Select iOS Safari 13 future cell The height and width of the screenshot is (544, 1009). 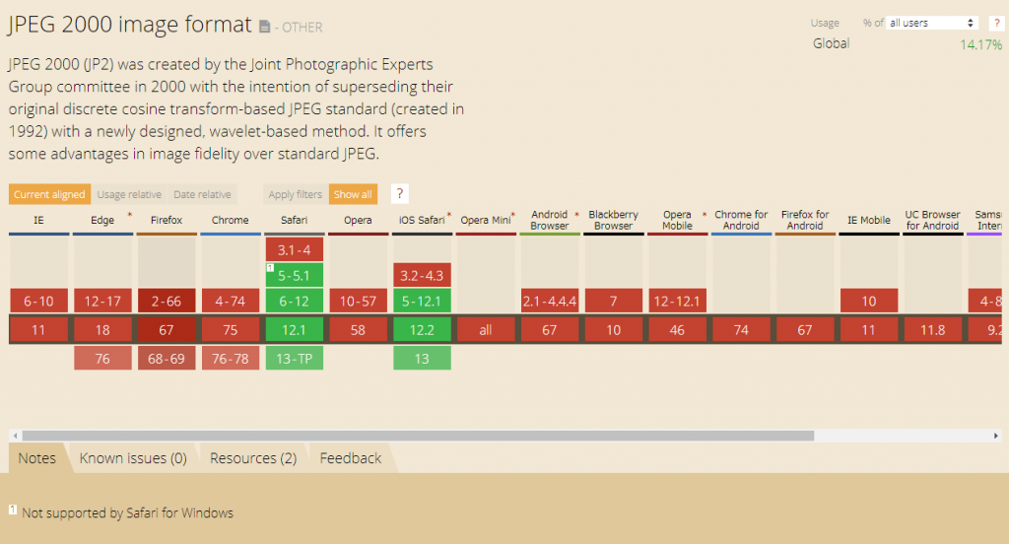422,359
